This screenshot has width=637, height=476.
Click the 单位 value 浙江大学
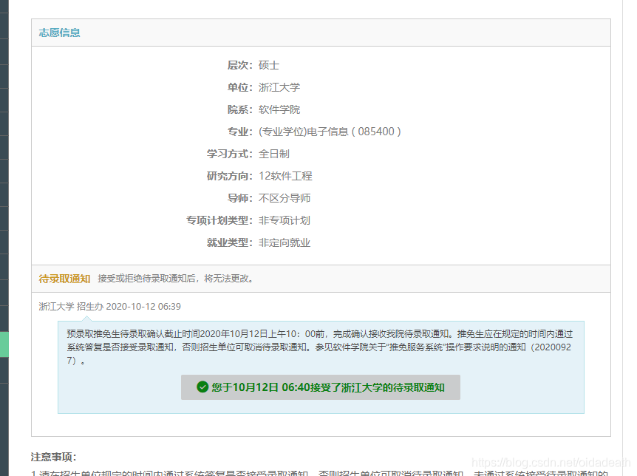coord(279,87)
